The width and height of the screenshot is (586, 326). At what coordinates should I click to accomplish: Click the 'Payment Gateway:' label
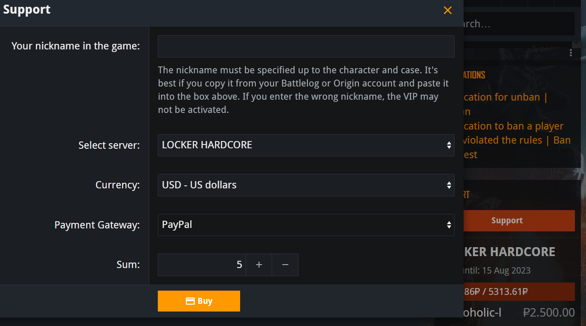[97, 225]
